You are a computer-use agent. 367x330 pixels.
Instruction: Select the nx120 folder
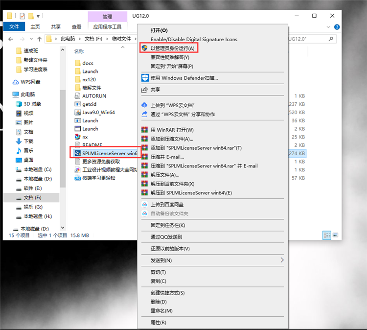[x=86, y=80]
